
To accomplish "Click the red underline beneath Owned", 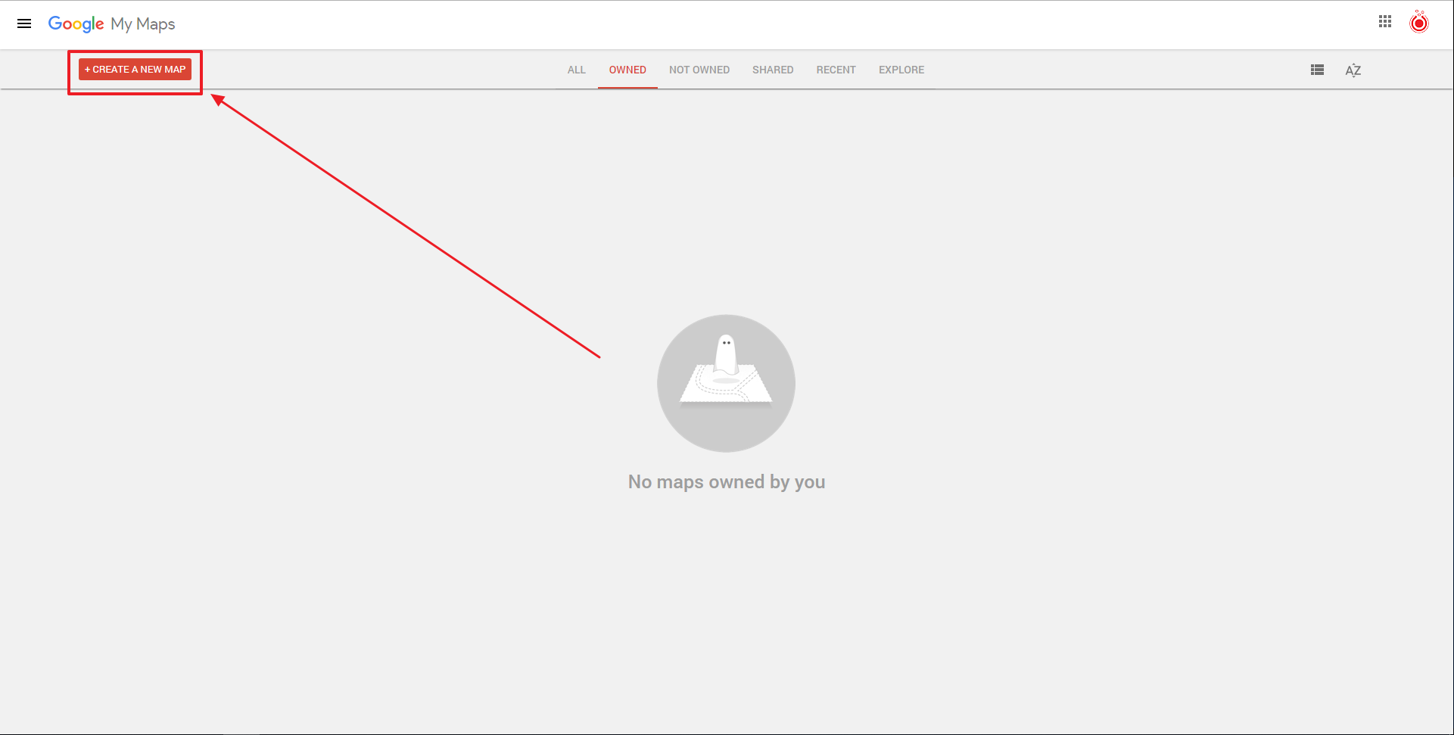I will tap(627, 87).
